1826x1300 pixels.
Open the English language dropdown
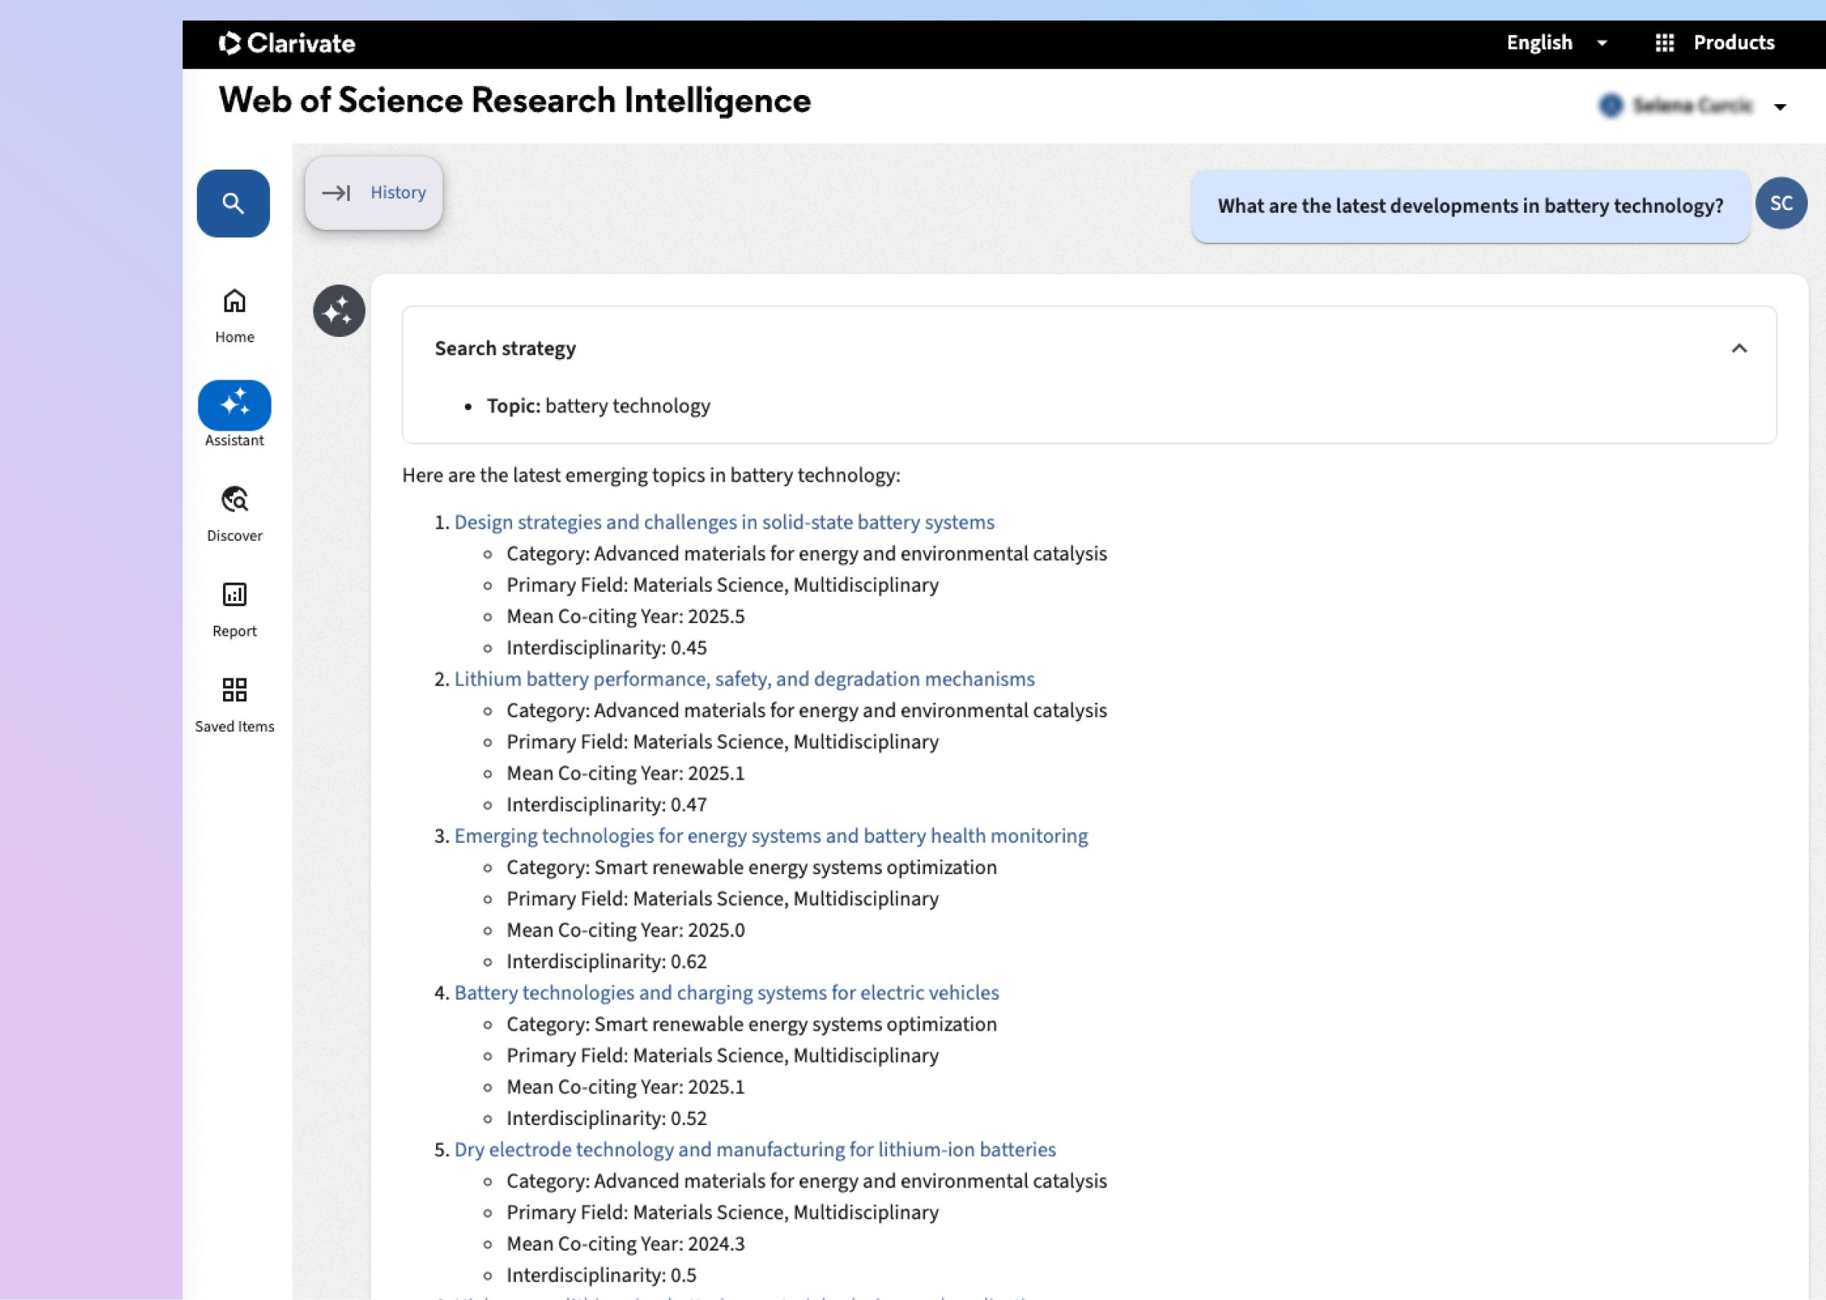(1555, 43)
